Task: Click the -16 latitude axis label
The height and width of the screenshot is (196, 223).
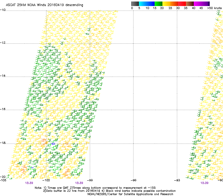Action: tap(3, 109)
